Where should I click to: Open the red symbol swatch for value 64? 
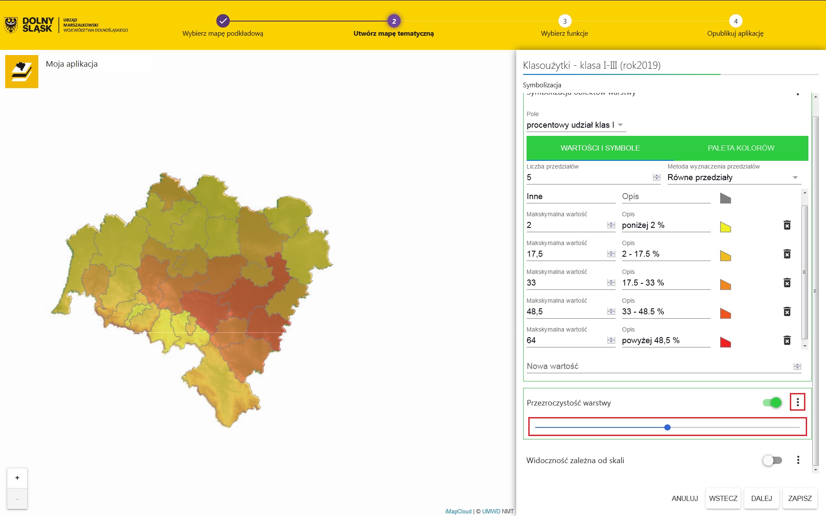click(x=725, y=342)
